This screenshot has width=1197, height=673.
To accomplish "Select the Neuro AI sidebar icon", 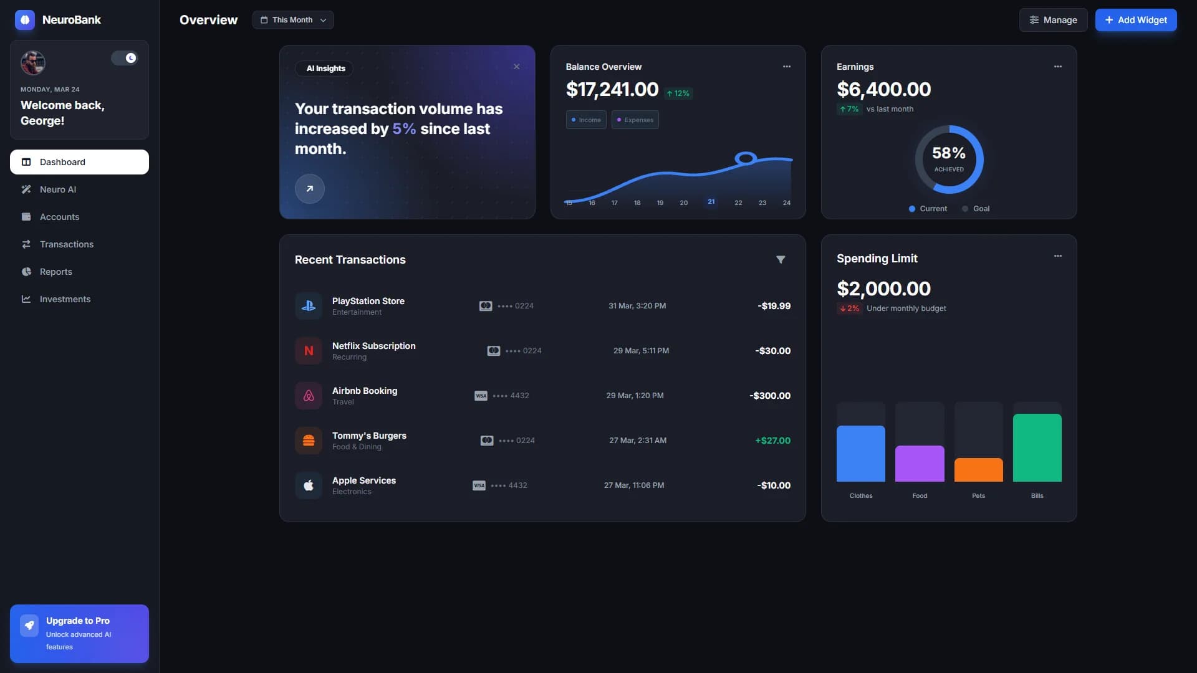I will click(26, 189).
